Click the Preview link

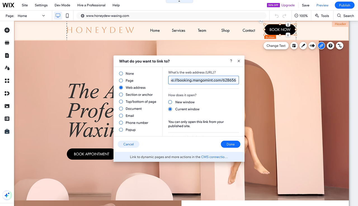(322, 5)
